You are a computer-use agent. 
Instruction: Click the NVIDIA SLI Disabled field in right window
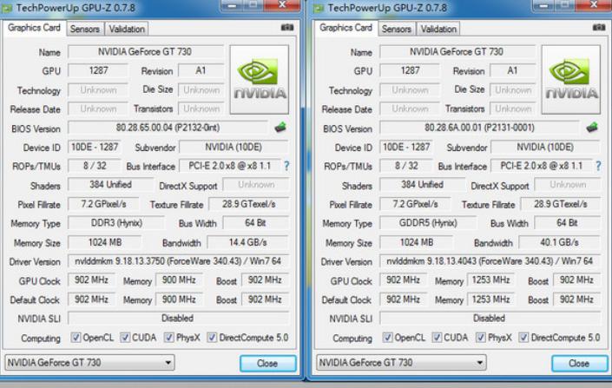click(490, 319)
